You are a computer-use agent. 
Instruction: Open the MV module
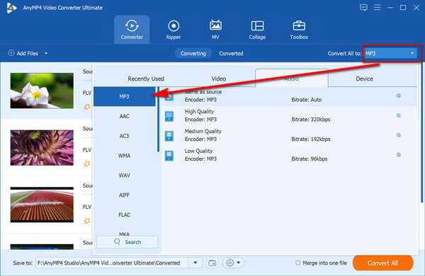(x=215, y=30)
